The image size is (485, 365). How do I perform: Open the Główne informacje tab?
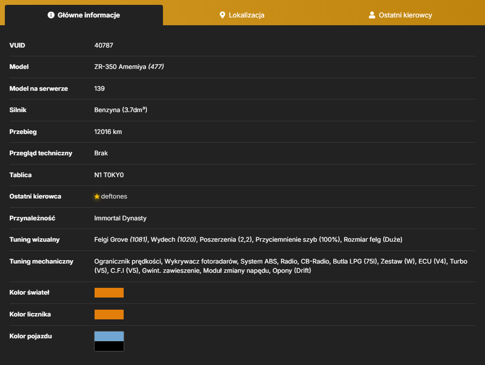[84, 15]
